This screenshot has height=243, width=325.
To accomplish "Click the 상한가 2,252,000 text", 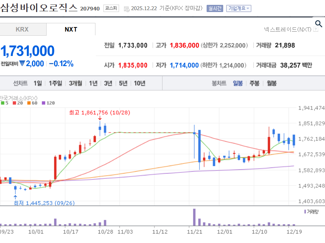I will pos(224,45).
